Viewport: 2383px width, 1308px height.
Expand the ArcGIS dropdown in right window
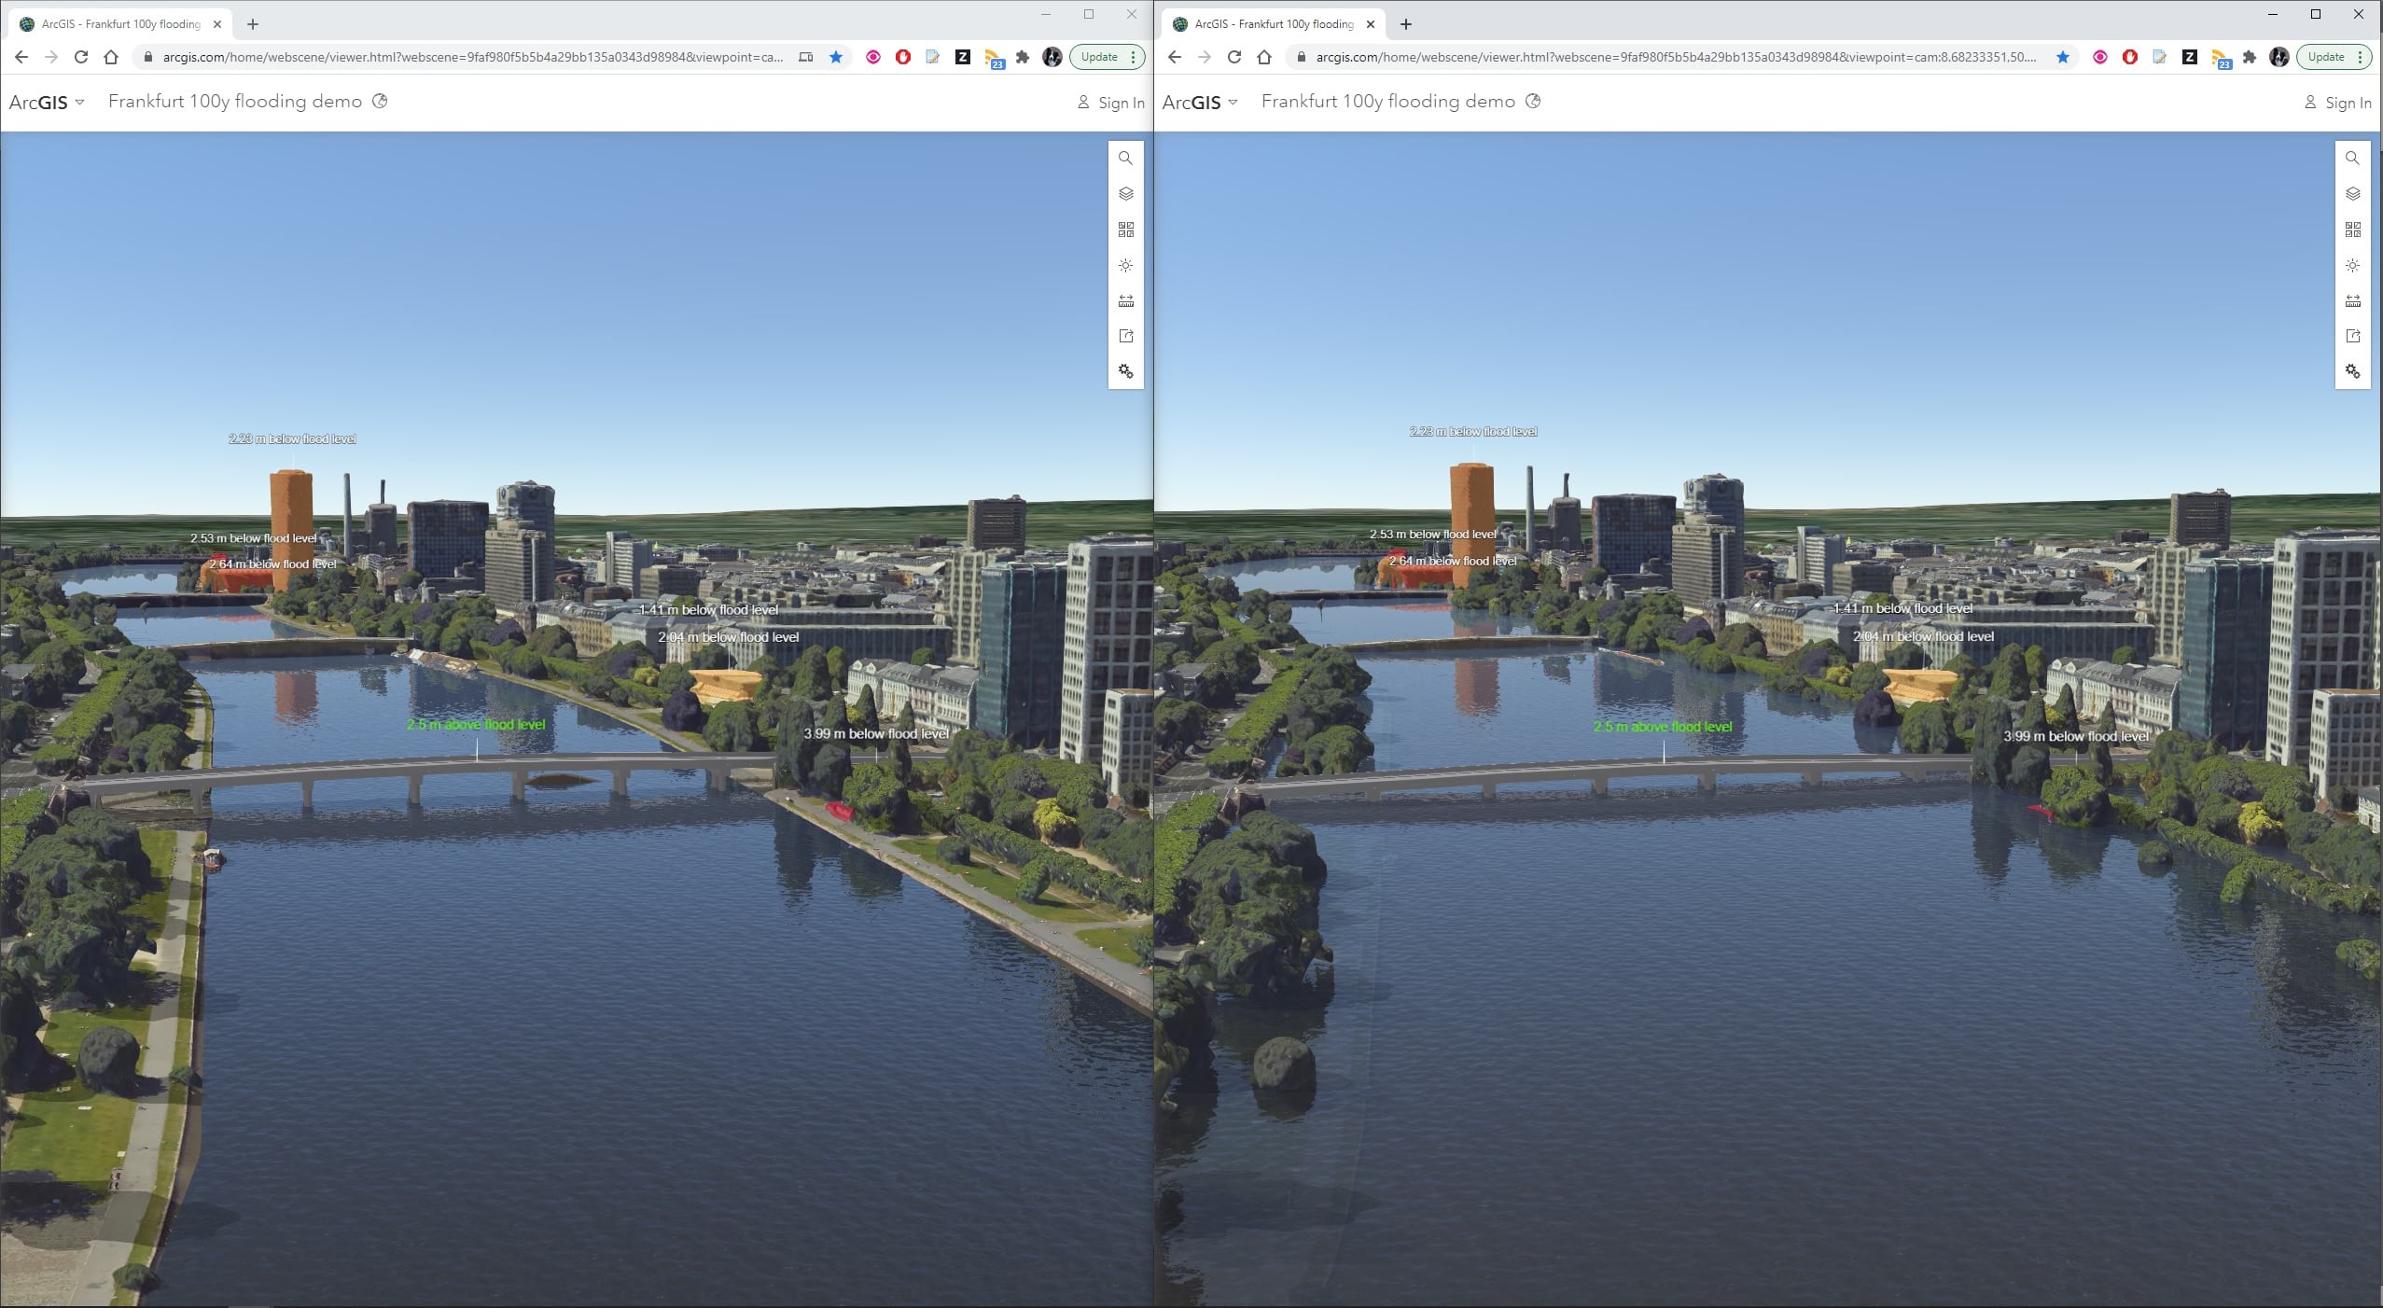coord(1234,103)
